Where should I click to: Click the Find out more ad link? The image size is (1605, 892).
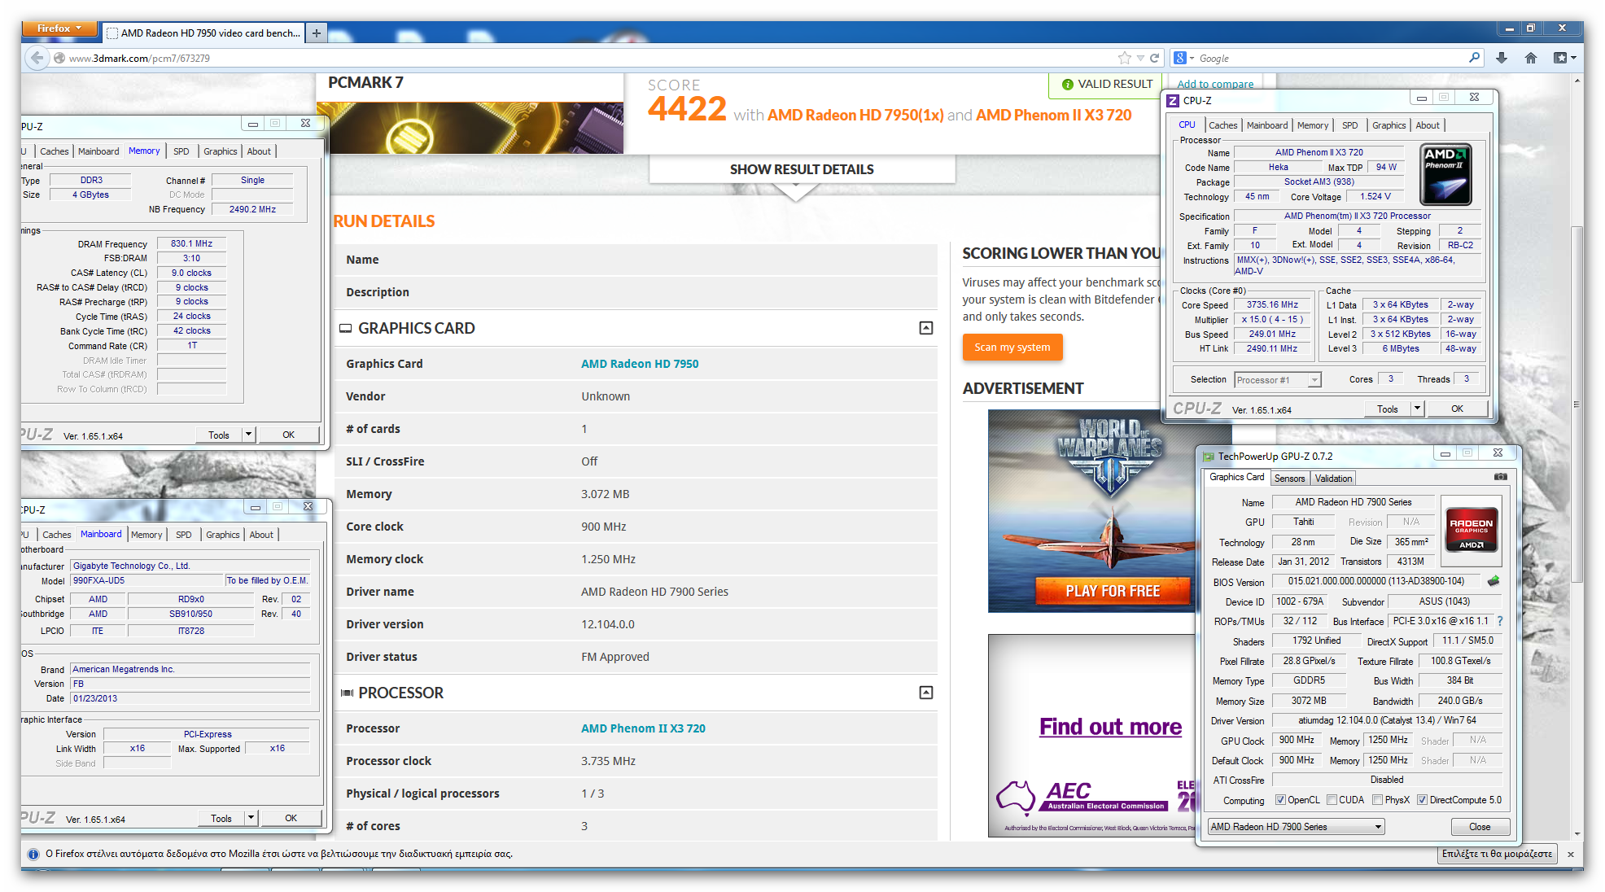[1110, 727]
